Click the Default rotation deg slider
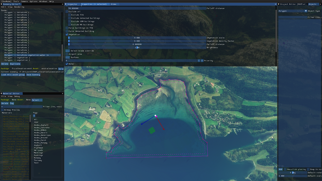322x181 pixels. coord(293,173)
